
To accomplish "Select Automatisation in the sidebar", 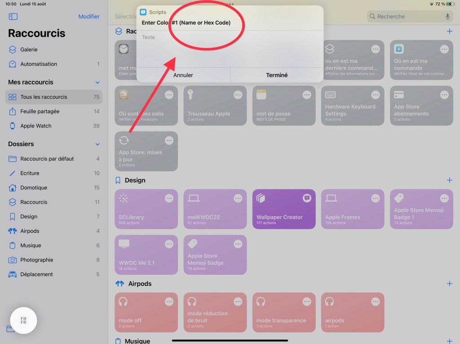I will point(38,64).
